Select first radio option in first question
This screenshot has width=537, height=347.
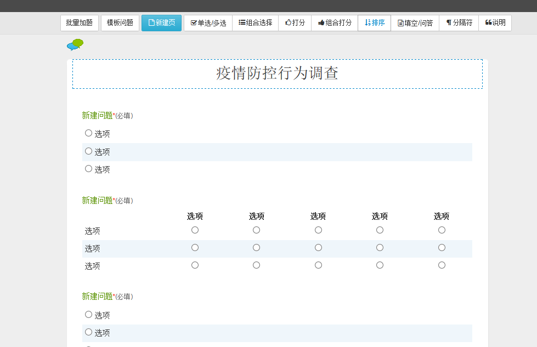(89, 133)
